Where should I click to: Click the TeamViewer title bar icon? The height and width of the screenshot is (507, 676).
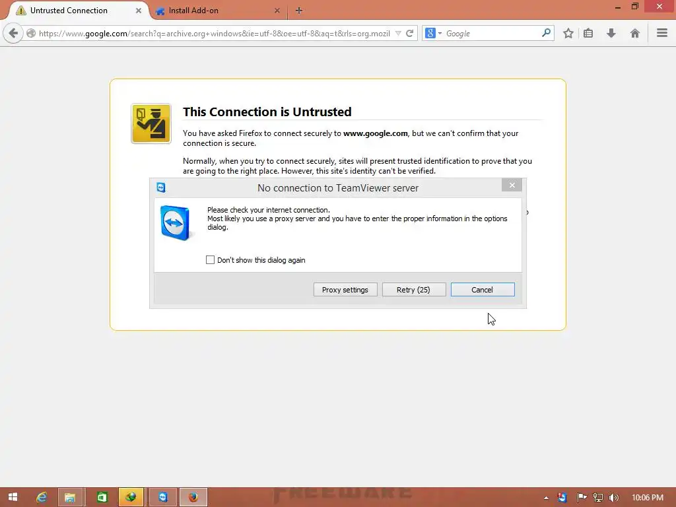(x=161, y=187)
